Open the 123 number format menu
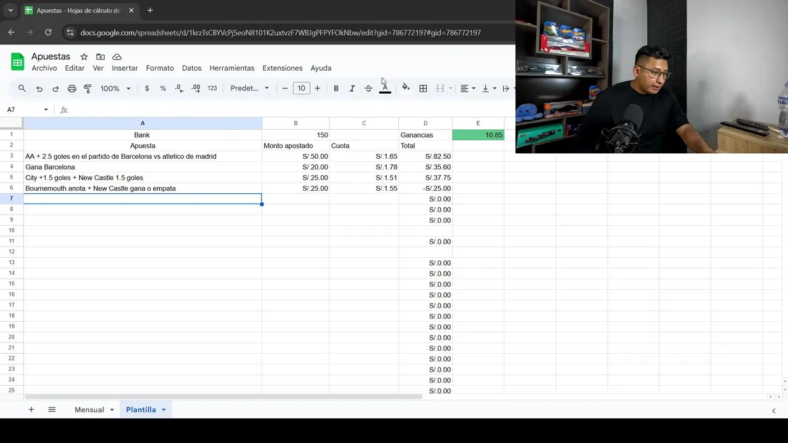Image resolution: width=788 pixels, height=443 pixels. click(212, 89)
